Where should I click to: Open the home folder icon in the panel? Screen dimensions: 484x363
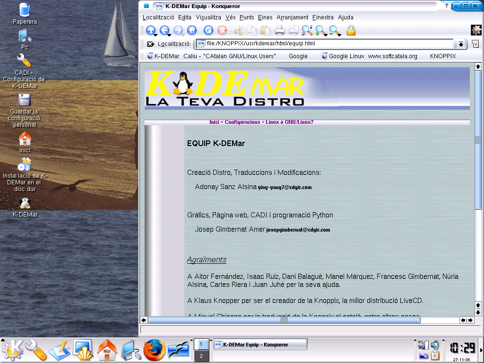(x=107, y=350)
